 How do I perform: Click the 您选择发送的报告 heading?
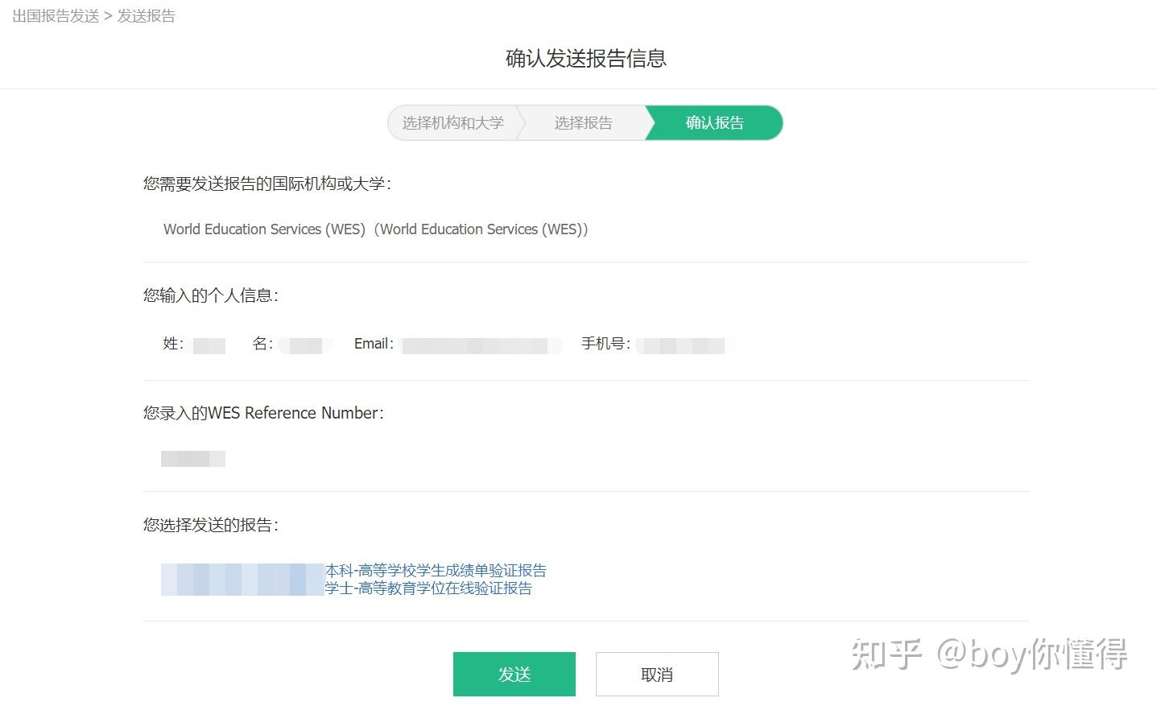coord(211,525)
